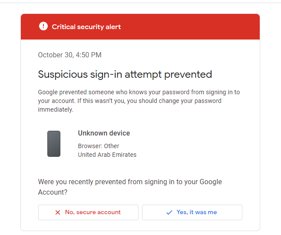The image size is (281, 235).
Task: Click the "United Arab Emirates" location text
Action: [107, 155]
